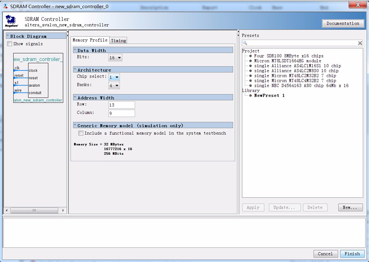
Task: Select single Alliance AS4LC1M16S1 10 chip preset
Action: click(297, 66)
